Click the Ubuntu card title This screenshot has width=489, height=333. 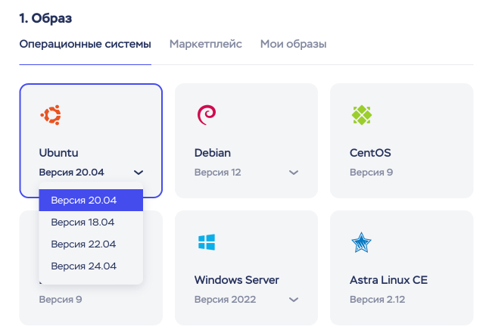pos(58,153)
